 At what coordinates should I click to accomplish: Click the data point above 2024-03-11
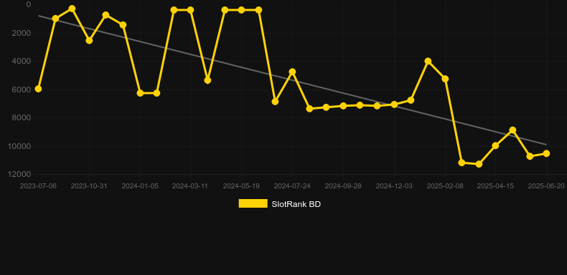[x=191, y=10]
